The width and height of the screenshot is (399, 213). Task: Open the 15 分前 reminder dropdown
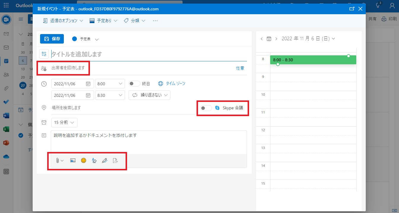point(64,122)
